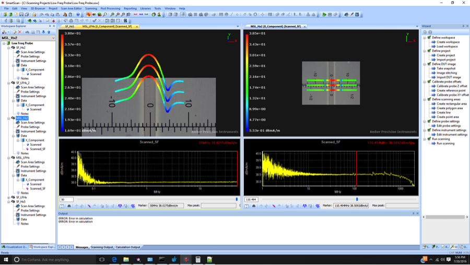Open the 3D Browser menu
Viewport: 470px width, 265px height.
click(38, 8)
